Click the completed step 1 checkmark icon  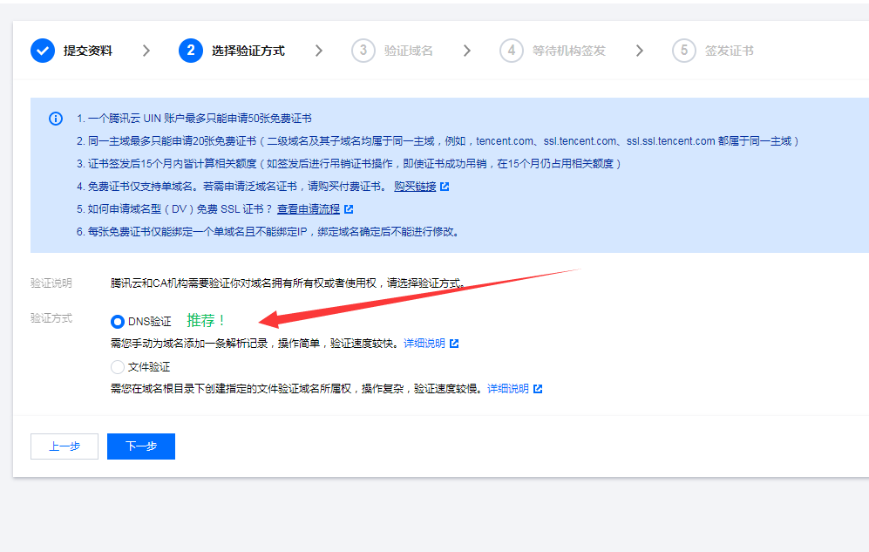tap(43, 51)
